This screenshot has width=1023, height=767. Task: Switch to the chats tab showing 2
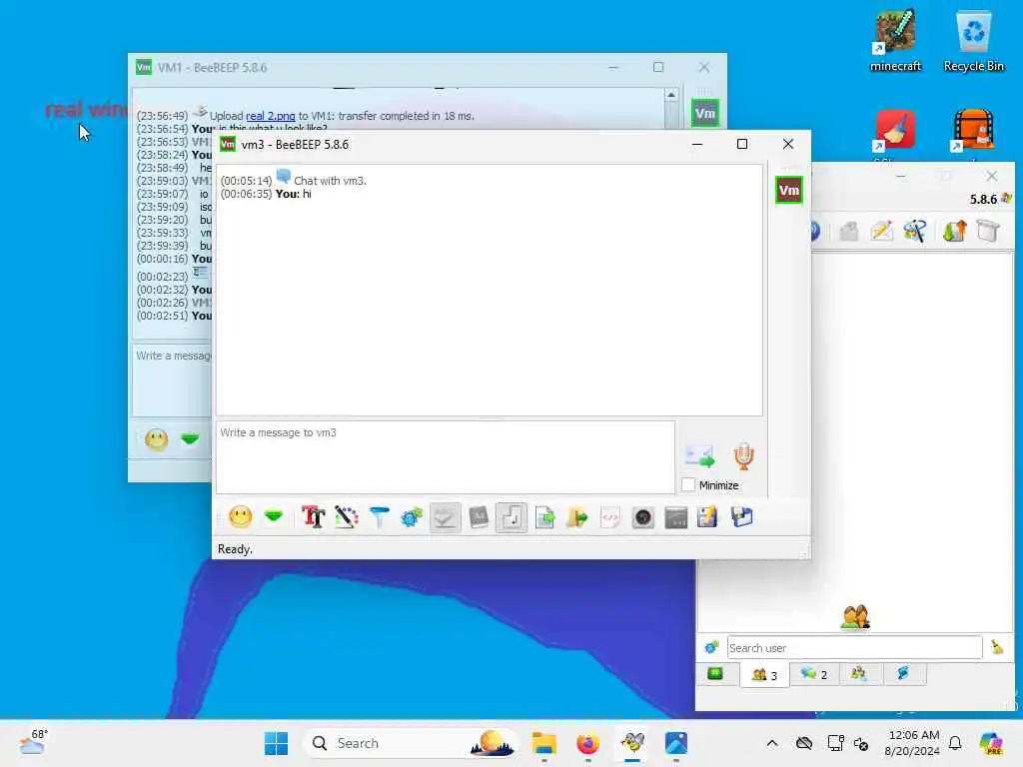click(814, 674)
